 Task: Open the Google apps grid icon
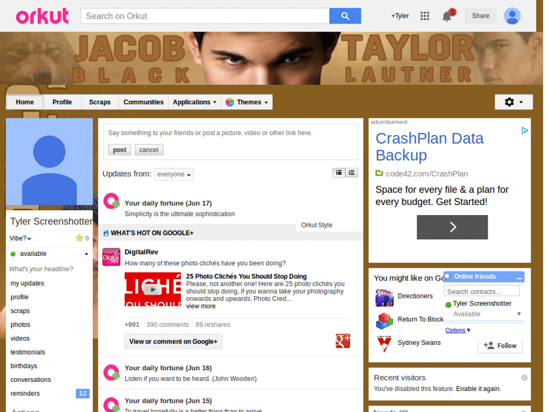point(424,16)
